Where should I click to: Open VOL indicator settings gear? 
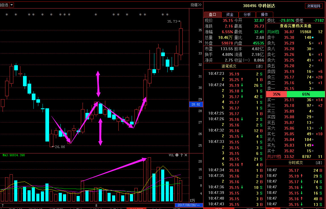177,155
